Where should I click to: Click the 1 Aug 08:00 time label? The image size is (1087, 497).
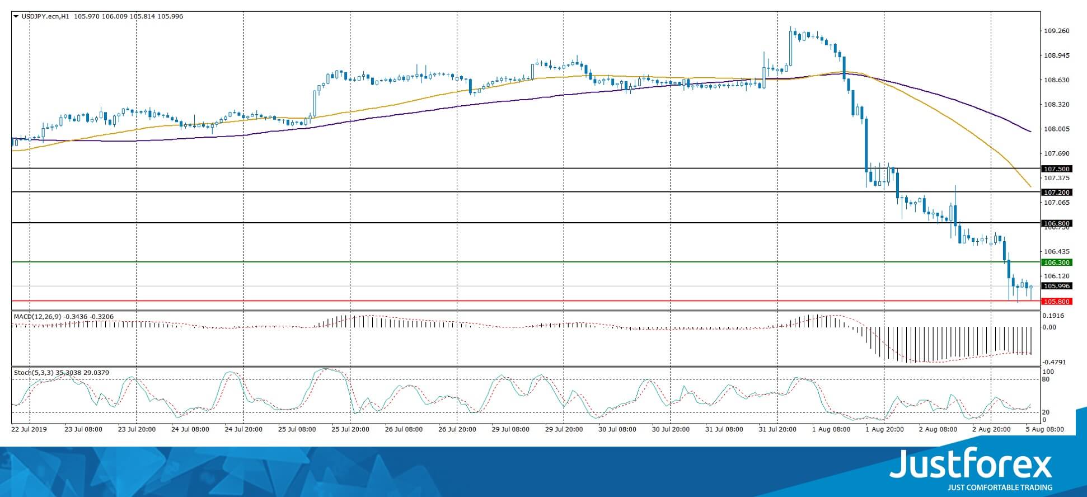click(x=831, y=429)
